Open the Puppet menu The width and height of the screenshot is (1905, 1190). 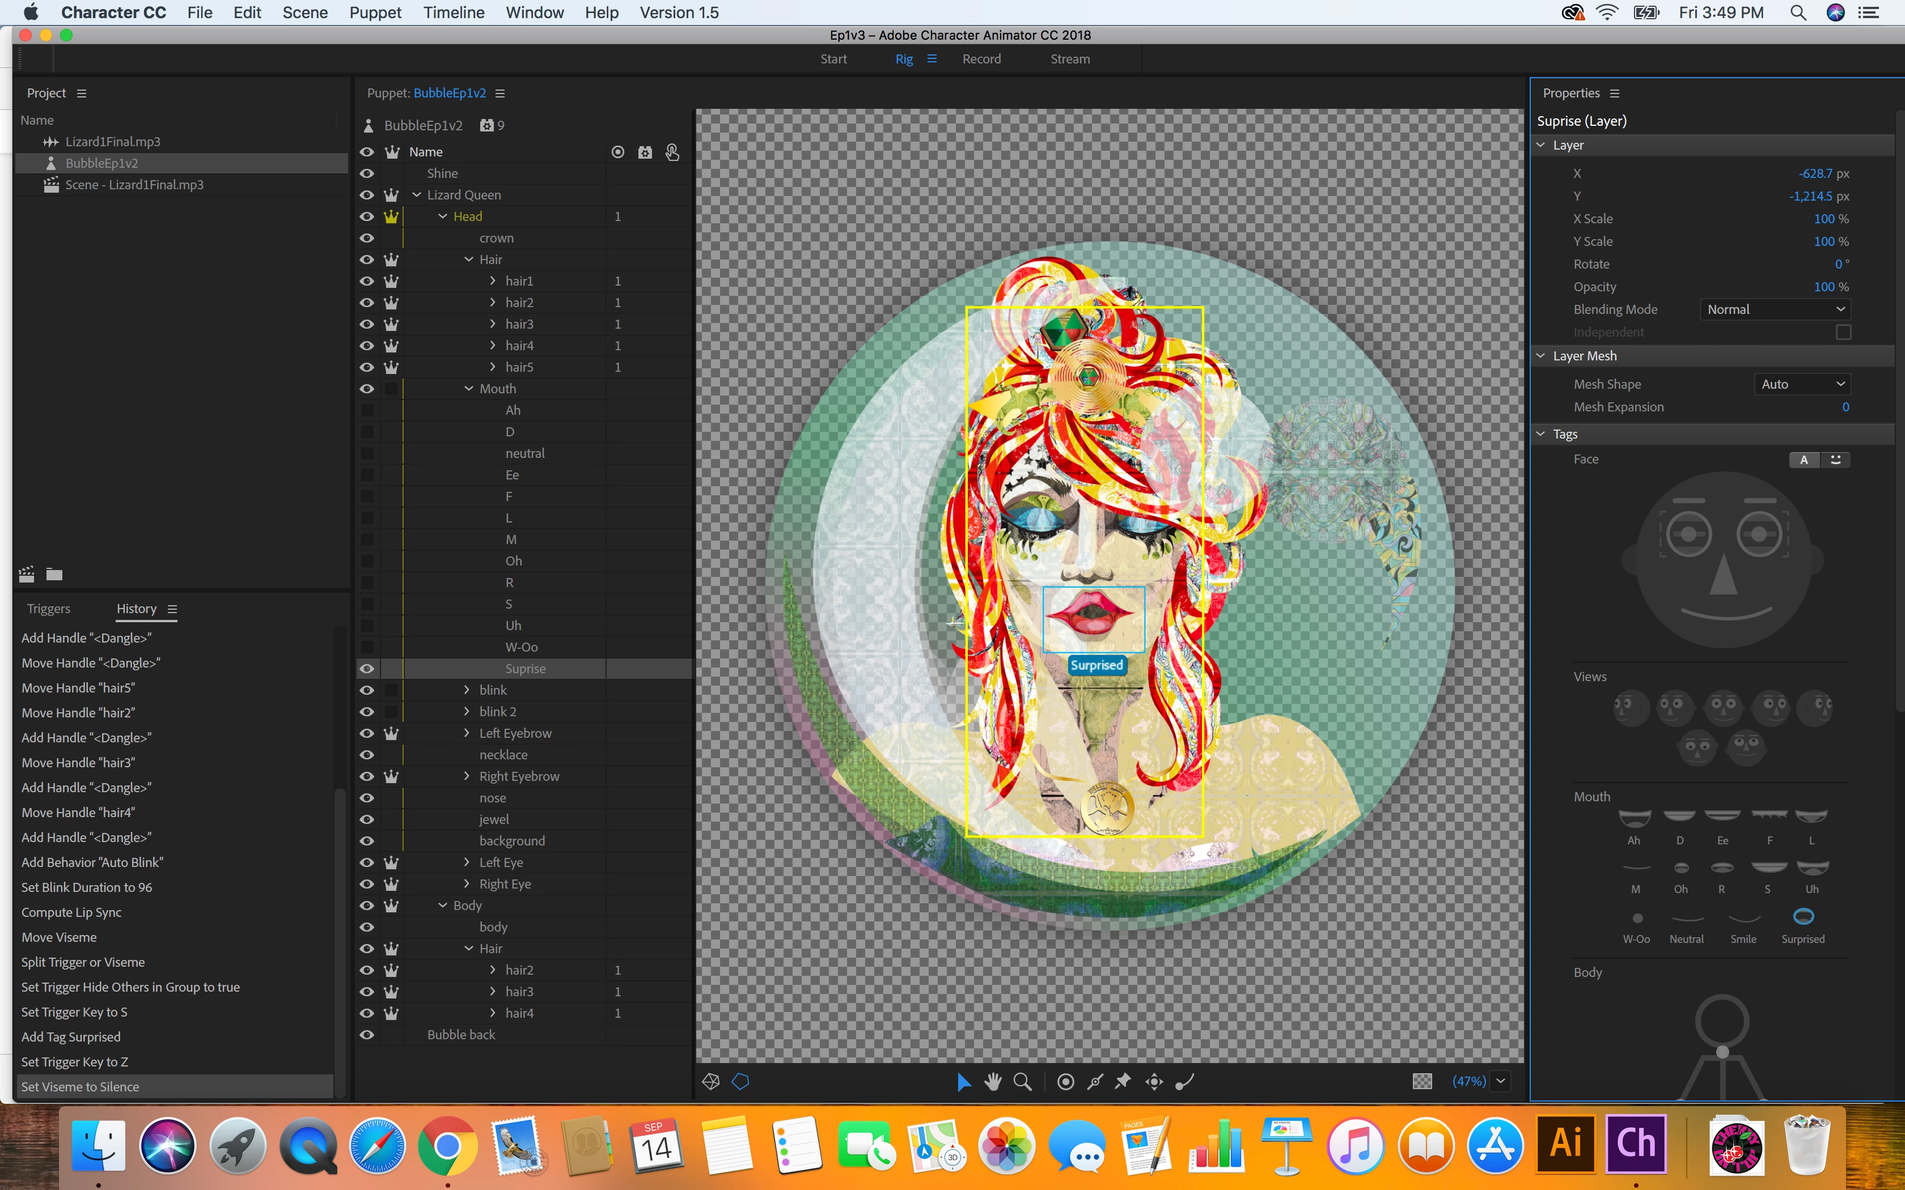click(x=375, y=12)
